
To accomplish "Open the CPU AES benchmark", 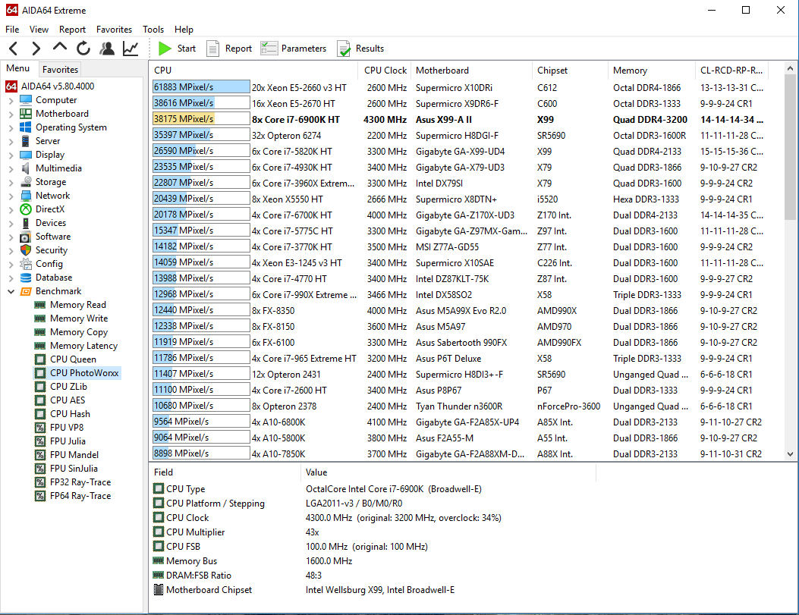I will (68, 400).
